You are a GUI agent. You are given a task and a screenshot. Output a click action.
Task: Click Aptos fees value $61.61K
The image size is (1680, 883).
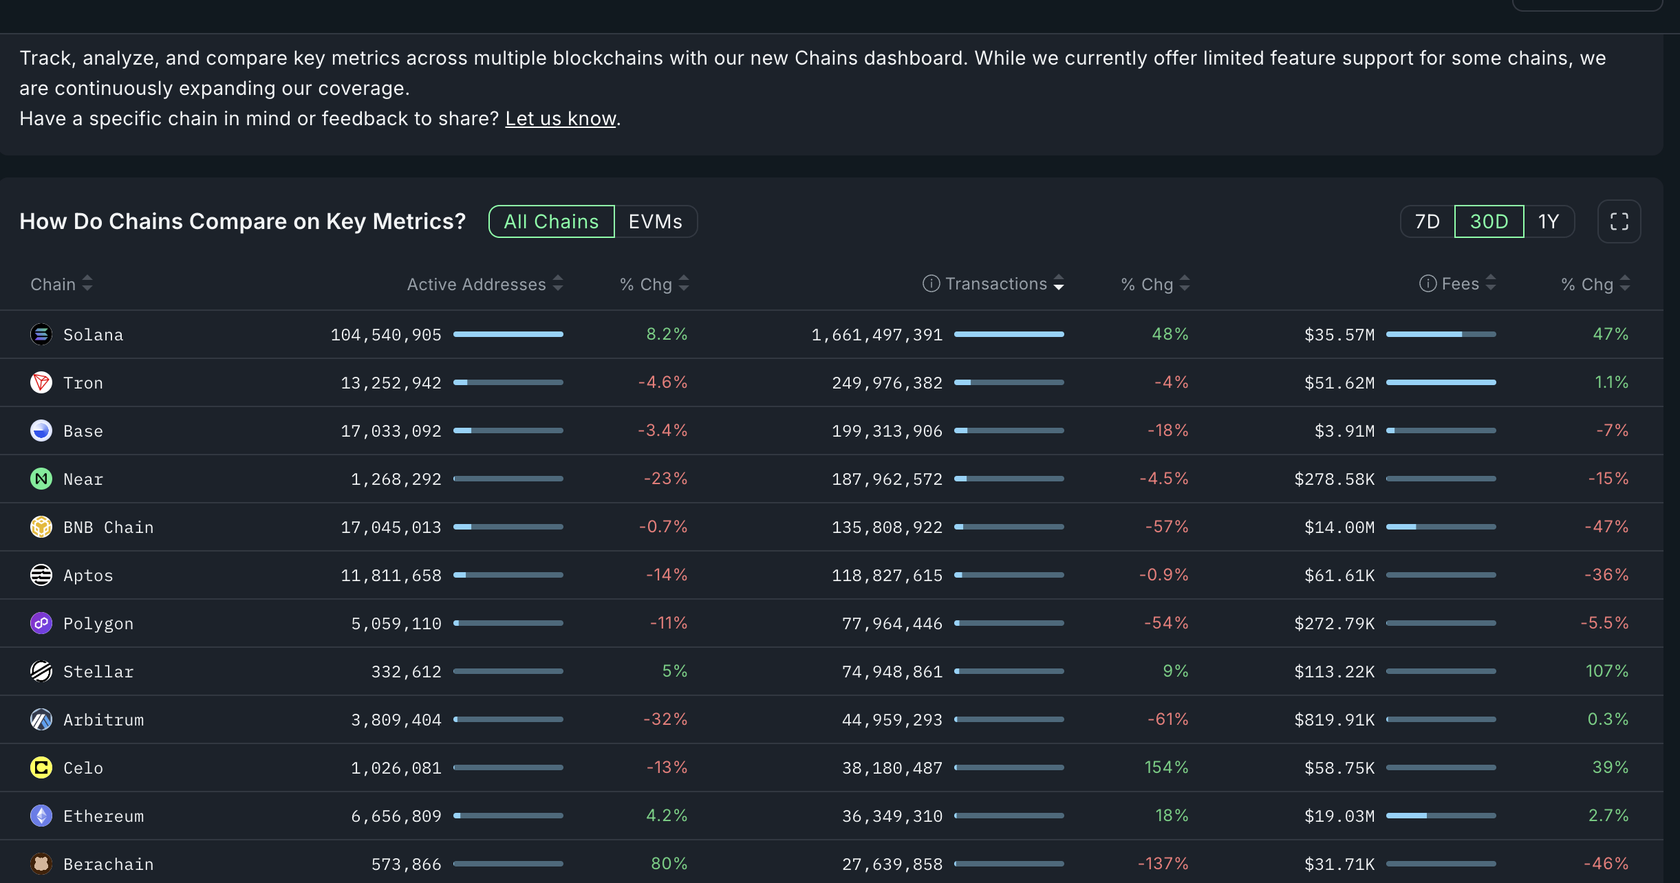point(1339,576)
